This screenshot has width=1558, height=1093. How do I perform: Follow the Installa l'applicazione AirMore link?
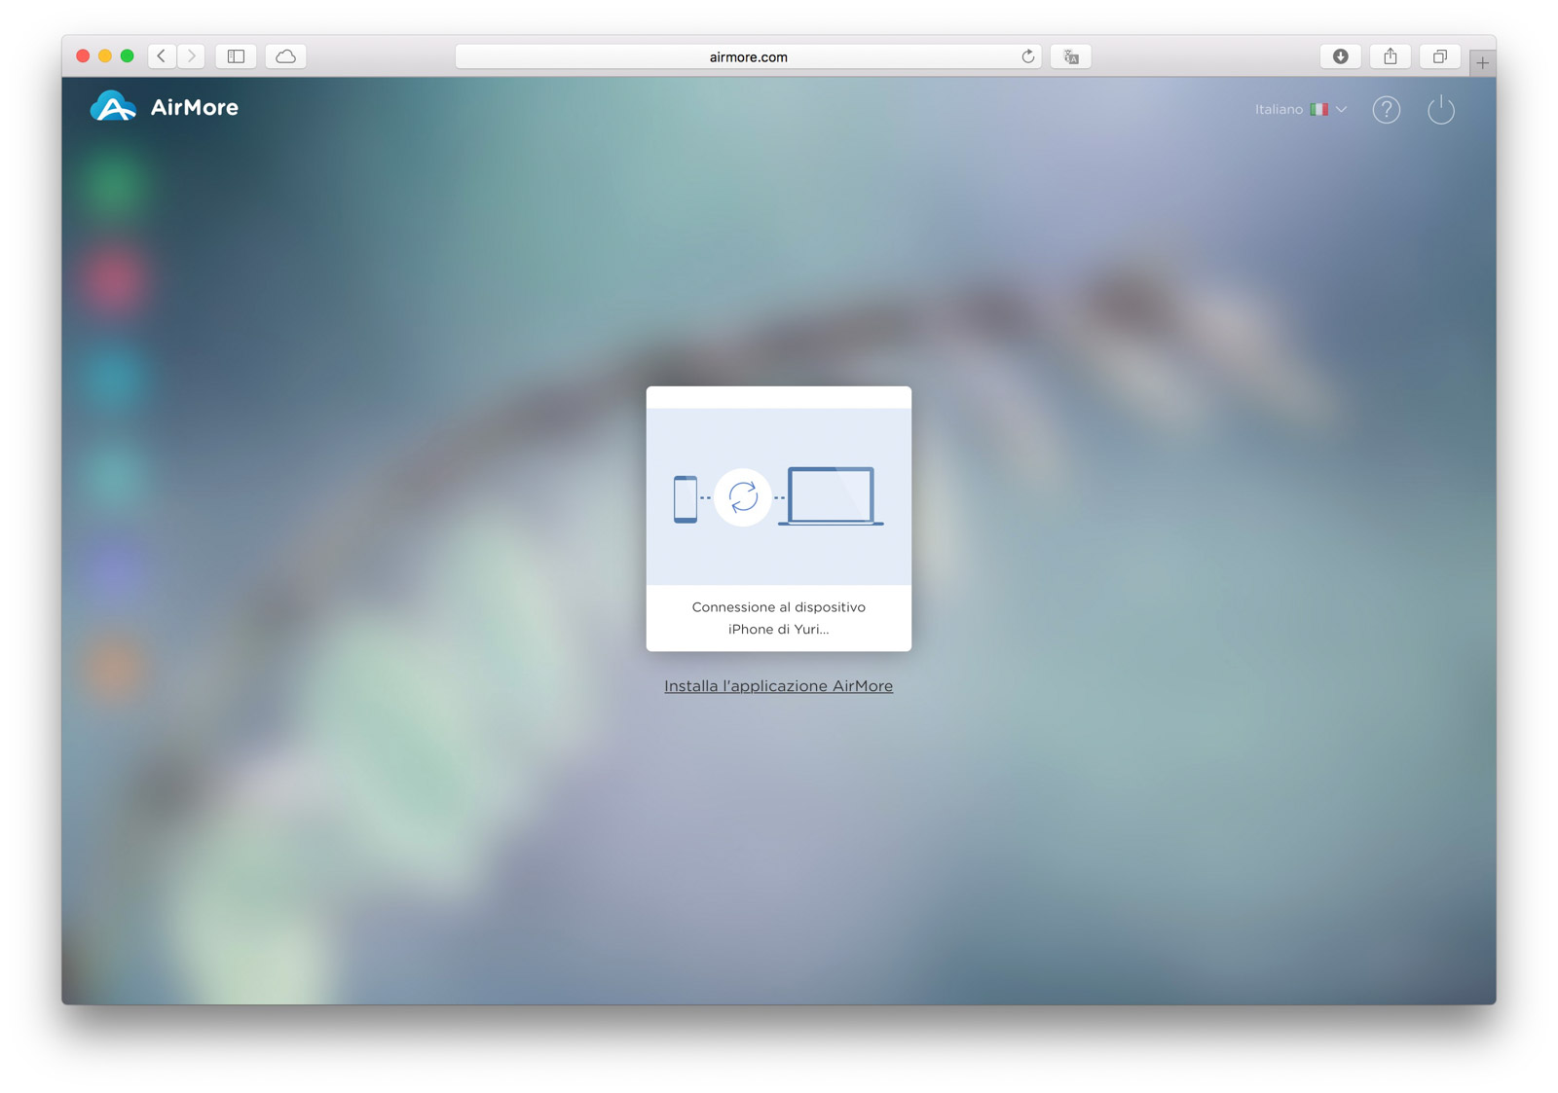click(x=778, y=686)
